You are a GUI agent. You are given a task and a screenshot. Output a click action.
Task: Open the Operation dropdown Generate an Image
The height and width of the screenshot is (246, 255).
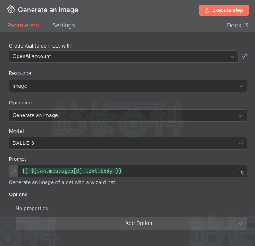click(x=128, y=115)
